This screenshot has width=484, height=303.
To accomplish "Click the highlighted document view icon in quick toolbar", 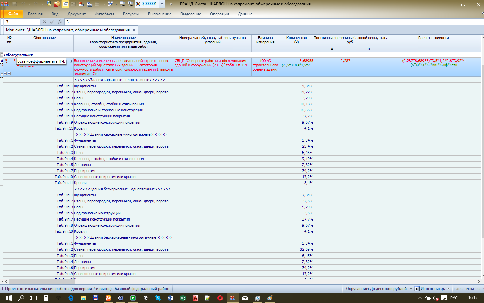I will [65, 4].
